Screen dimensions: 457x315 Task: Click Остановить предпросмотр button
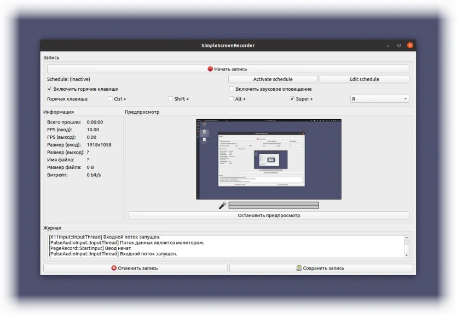pos(269,215)
